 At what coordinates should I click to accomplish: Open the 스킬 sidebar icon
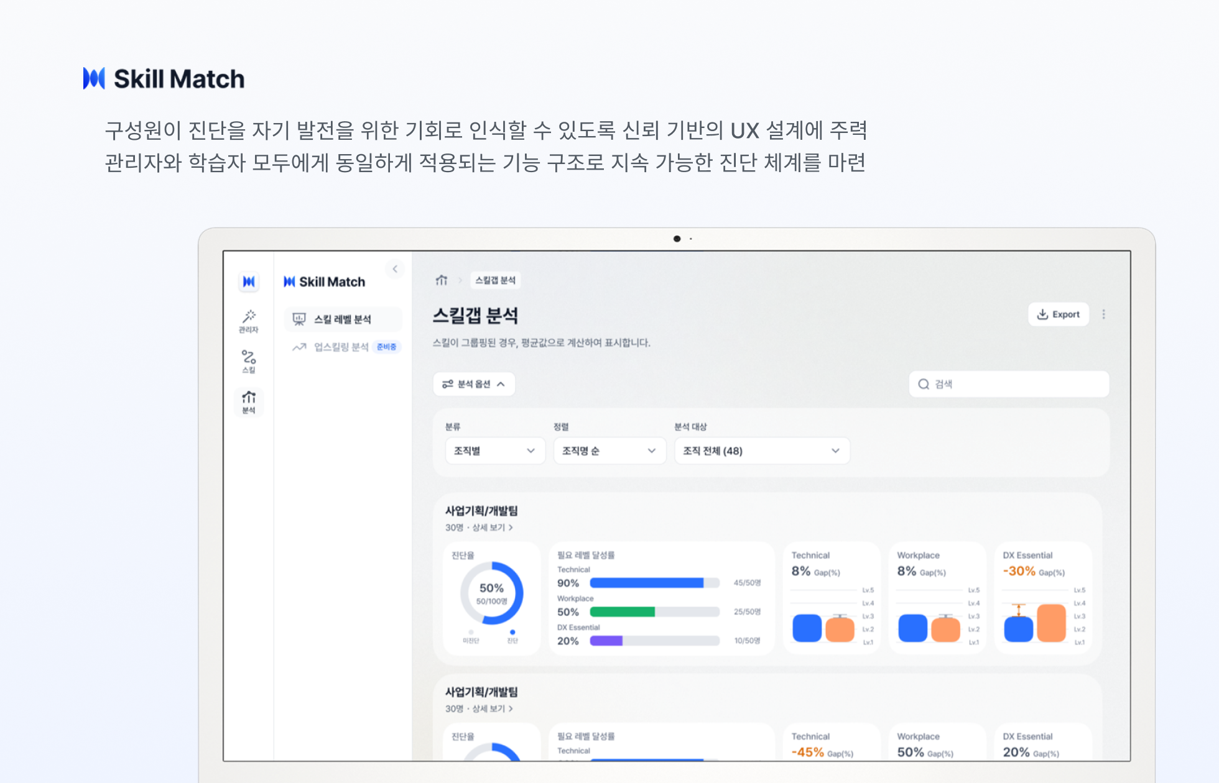pos(249,361)
